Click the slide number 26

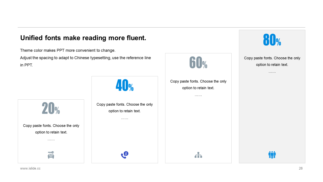tap(301, 168)
